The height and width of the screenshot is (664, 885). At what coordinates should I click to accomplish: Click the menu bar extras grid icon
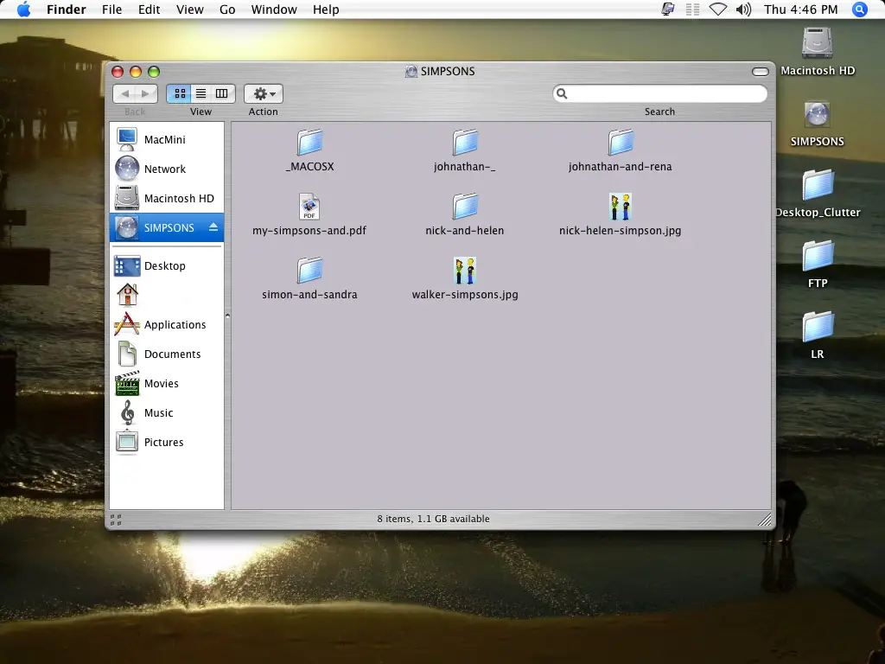click(692, 10)
